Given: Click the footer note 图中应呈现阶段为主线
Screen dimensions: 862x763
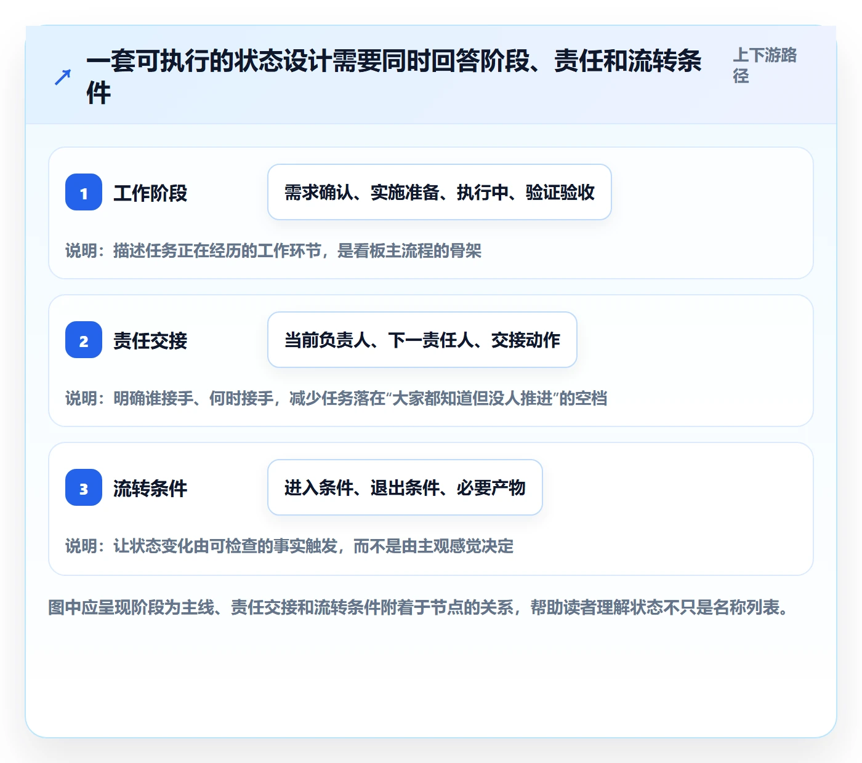Looking at the screenshot, I should (419, 608).
